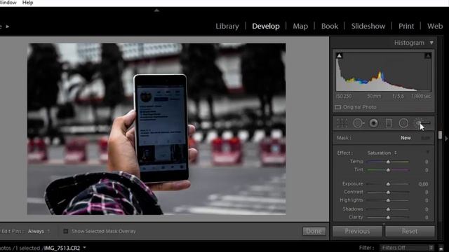The image size is (449, 252).
Task: Open the Web module
Action: point(435,27)
